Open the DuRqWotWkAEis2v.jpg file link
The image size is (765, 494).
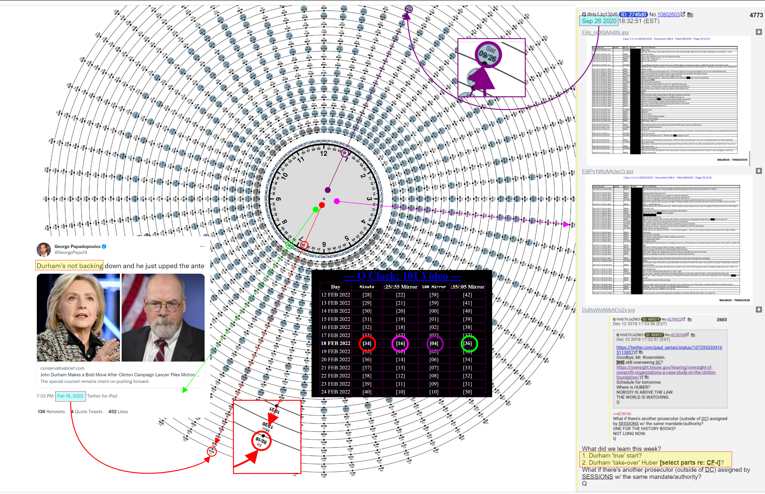point(608,310)
